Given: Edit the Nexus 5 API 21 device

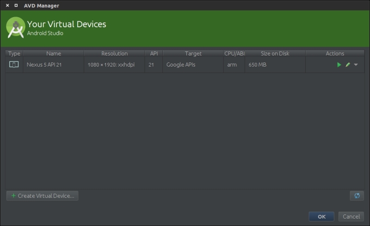Looking at the screenshot, I should point(348,65).
